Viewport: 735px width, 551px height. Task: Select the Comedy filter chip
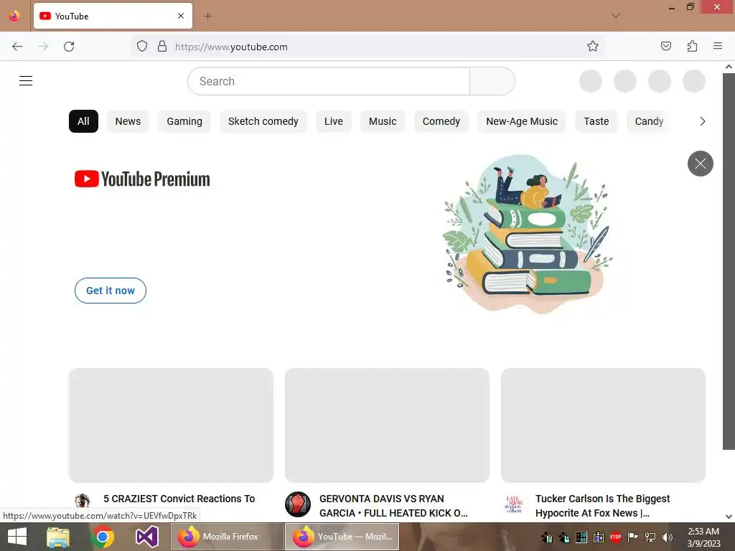tap(441, 121)
